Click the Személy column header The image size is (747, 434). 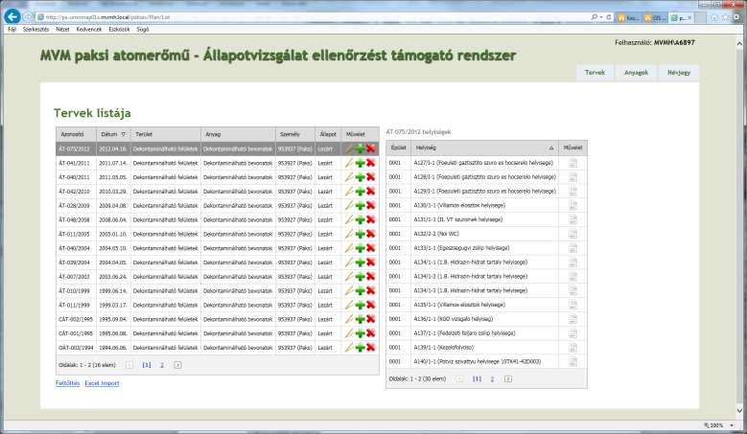point(295,134)
